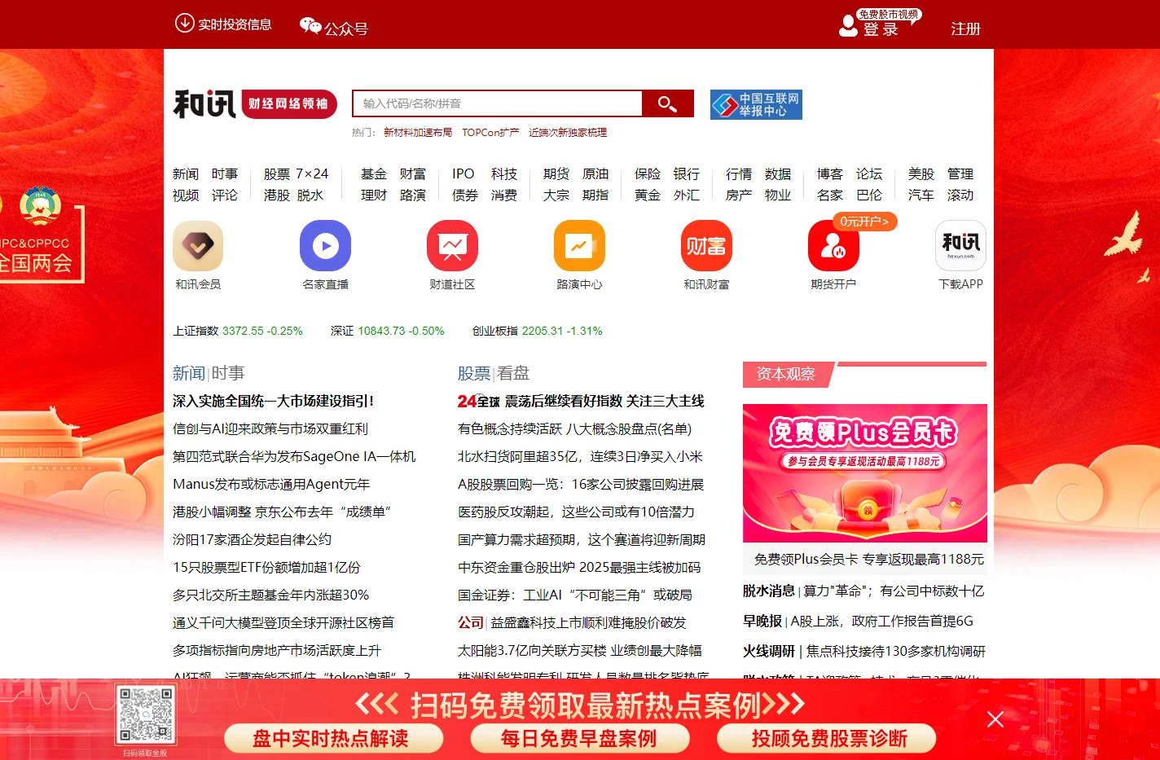This screenshot has width=1160, height=760.
Task: Open the 资本观察 tab
Action: (786, 374)
